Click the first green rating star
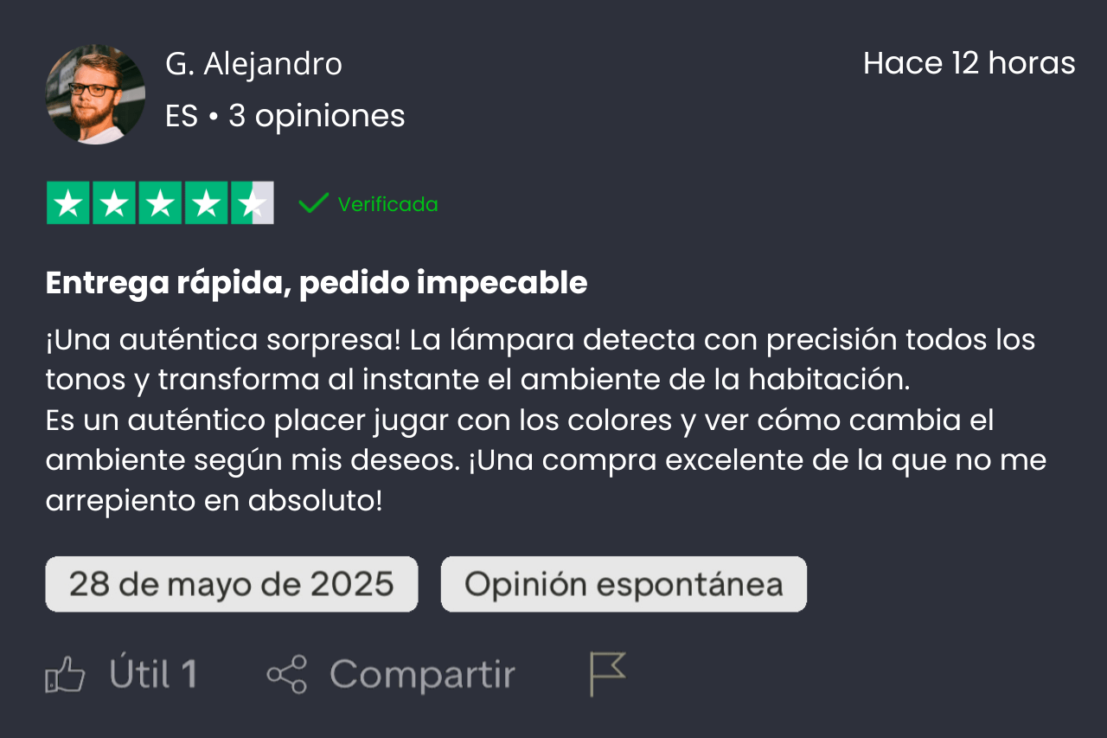This screenshot has height=738, width=1107. [68, 203]
